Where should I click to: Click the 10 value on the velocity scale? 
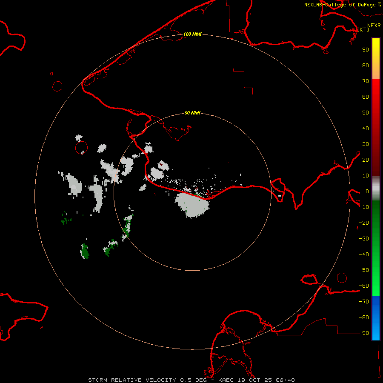[366, 176]
